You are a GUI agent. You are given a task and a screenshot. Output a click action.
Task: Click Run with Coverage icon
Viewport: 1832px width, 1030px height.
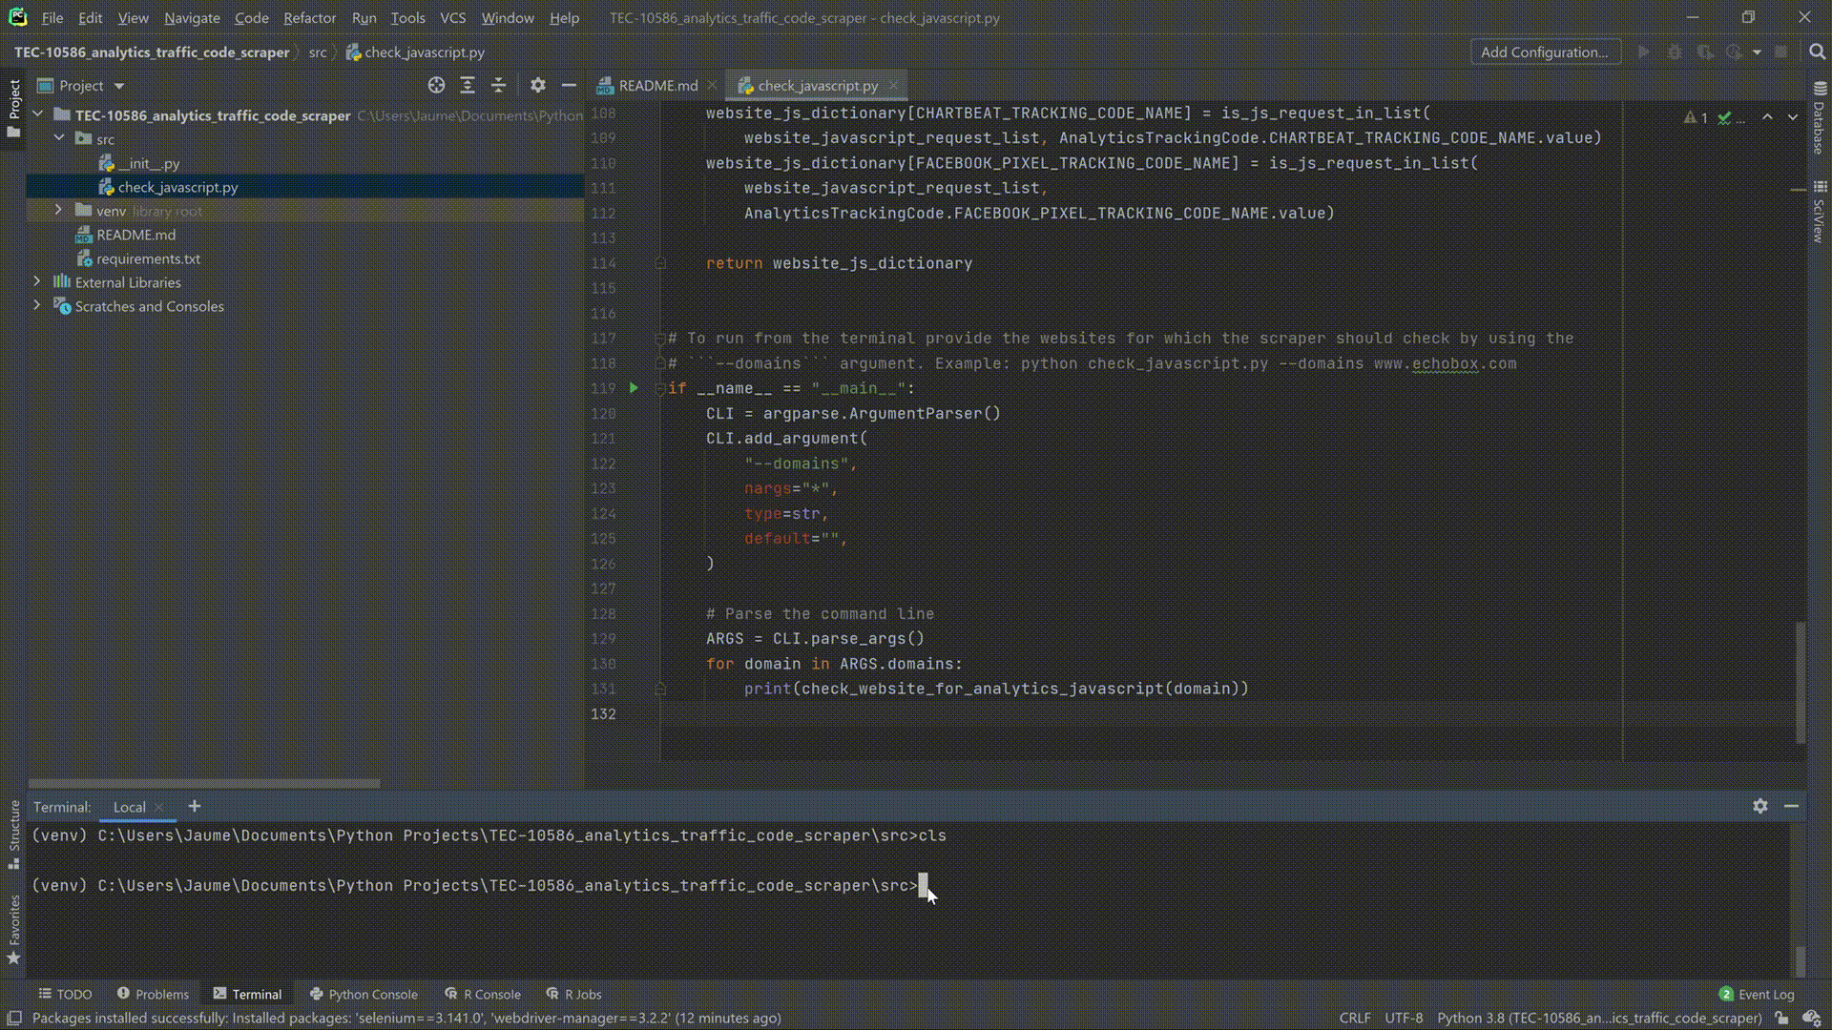(1705, 51)
